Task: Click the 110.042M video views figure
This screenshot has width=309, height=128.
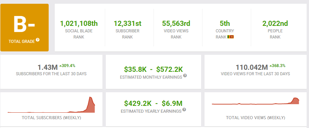Action: pyautogui.click(x=252, y=67)
